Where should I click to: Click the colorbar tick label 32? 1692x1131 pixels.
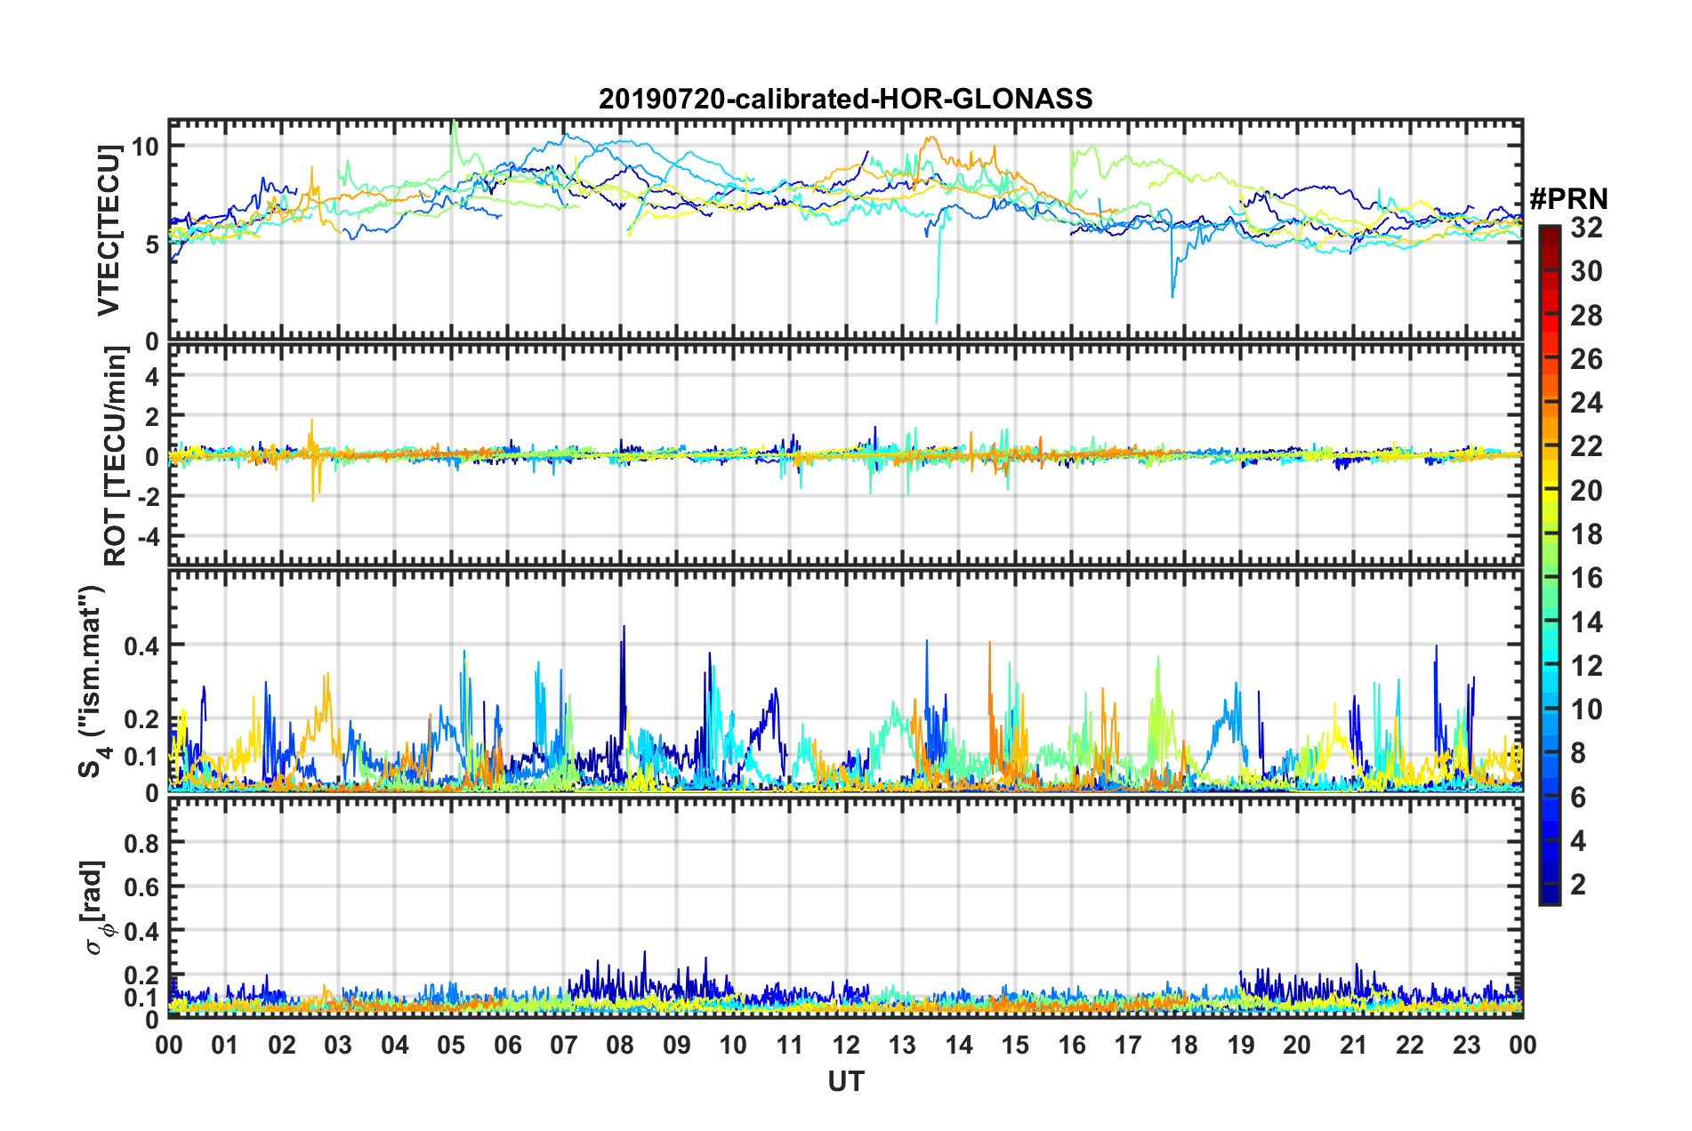1586,228
